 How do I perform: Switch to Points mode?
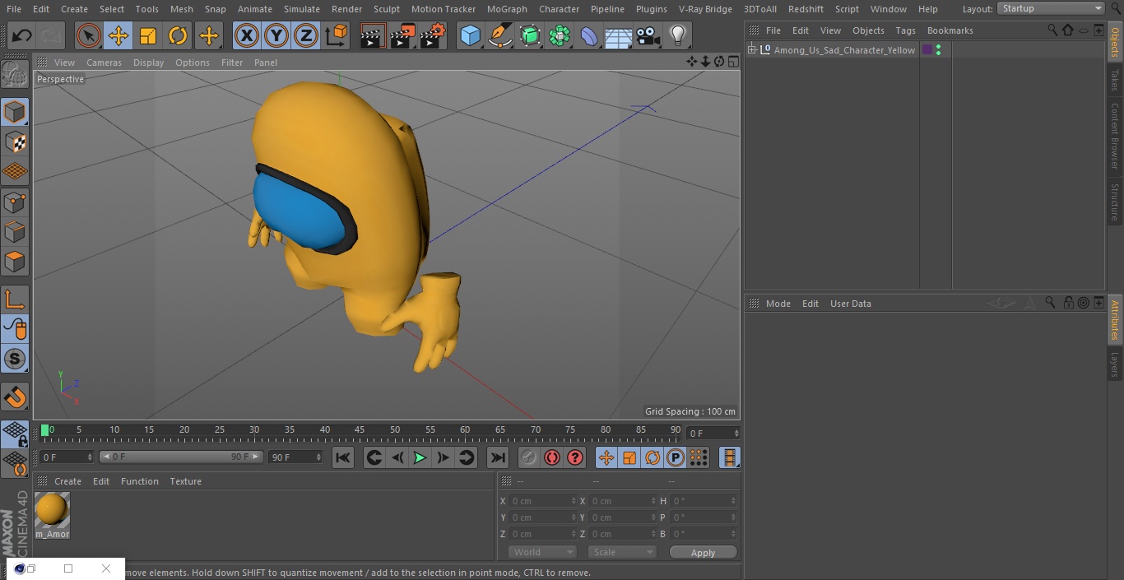[x=15, y=202]
